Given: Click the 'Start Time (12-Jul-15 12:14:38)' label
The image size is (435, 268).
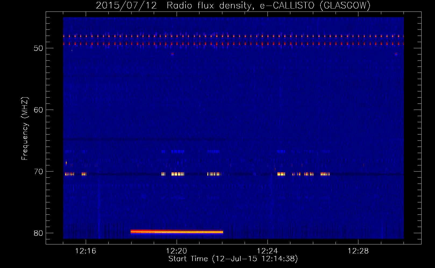Looking at the screenshot, I should coord(233,259).
